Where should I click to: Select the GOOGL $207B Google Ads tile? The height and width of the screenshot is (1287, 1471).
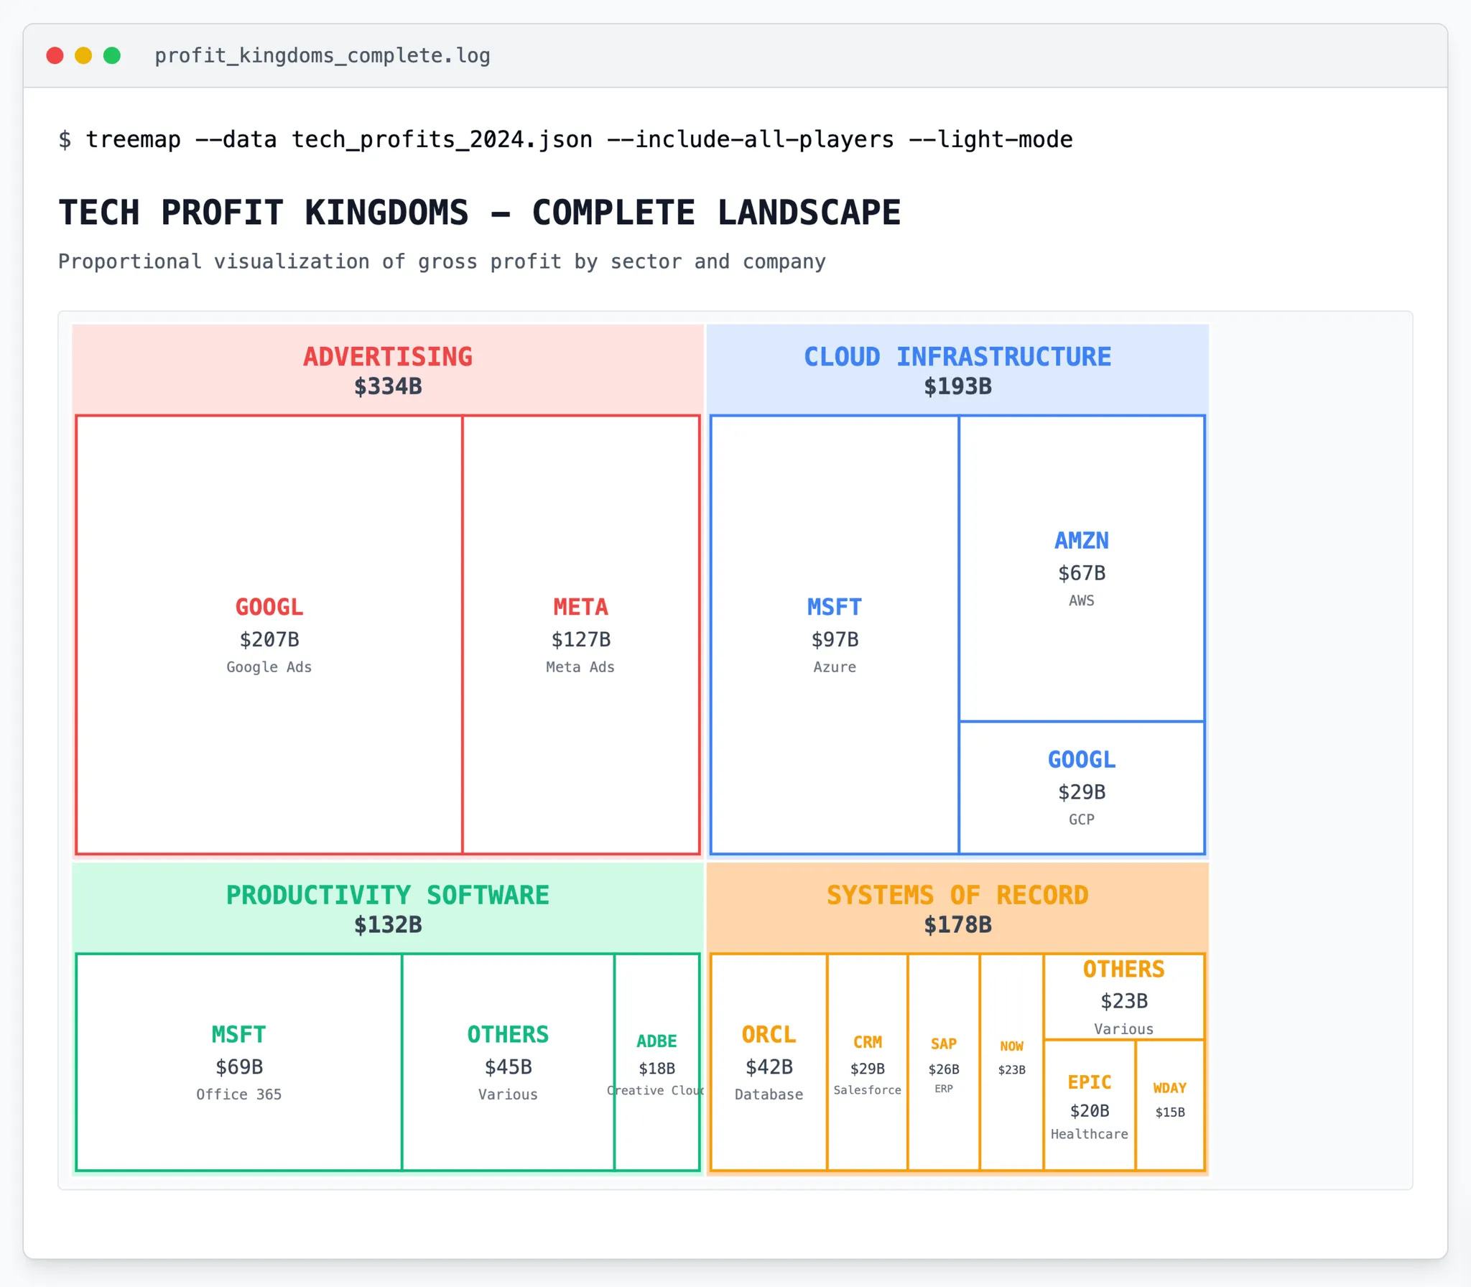269,635
